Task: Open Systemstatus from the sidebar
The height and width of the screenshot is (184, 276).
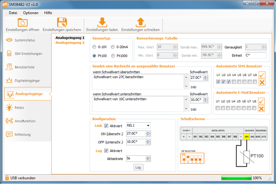Action: [25, 40]
